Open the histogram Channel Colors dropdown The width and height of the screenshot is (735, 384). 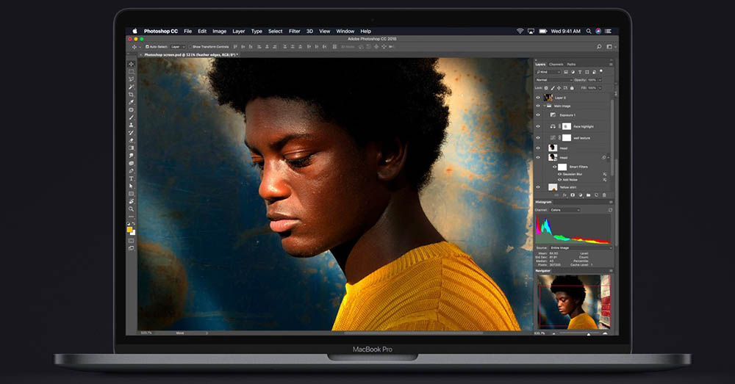tap(564, 210)
